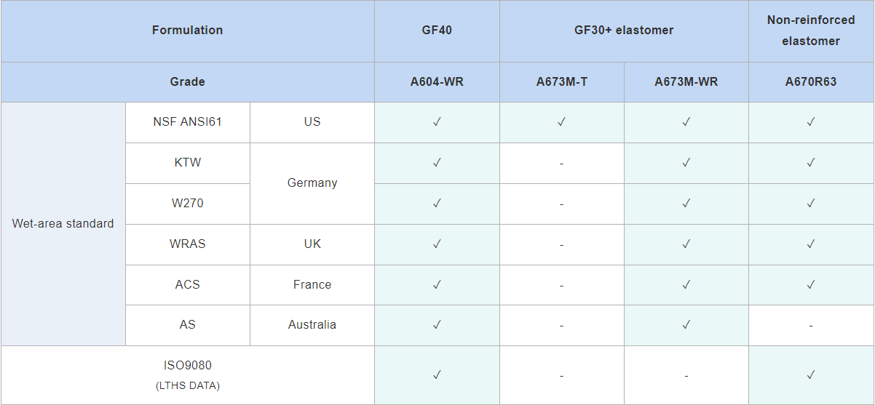Select the WRAS standard cell
The image size is (875, 405).
tap(187, 244)
